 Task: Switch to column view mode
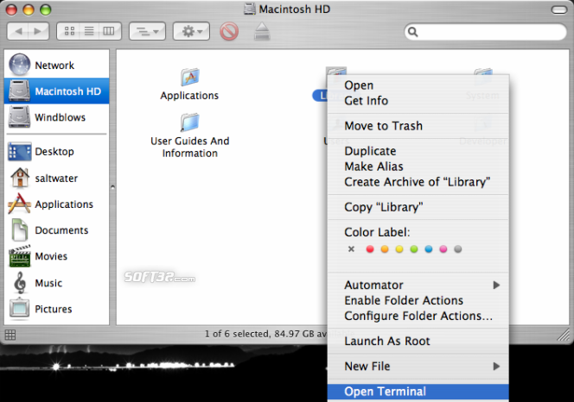coord(108,32)
